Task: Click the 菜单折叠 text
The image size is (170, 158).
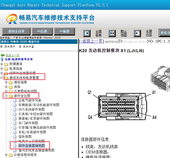Action: 29,47
